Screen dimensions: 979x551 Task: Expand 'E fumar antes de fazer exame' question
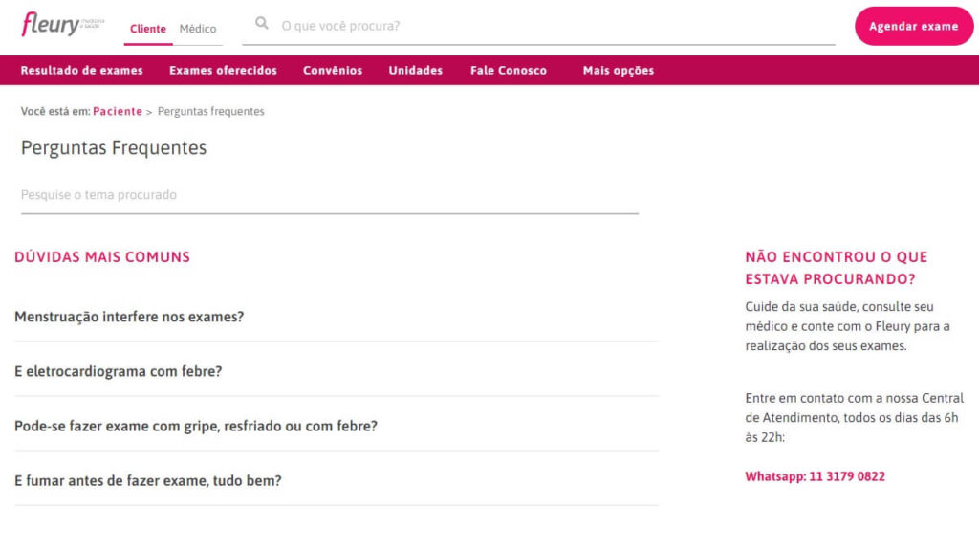[x=148, y=481]
